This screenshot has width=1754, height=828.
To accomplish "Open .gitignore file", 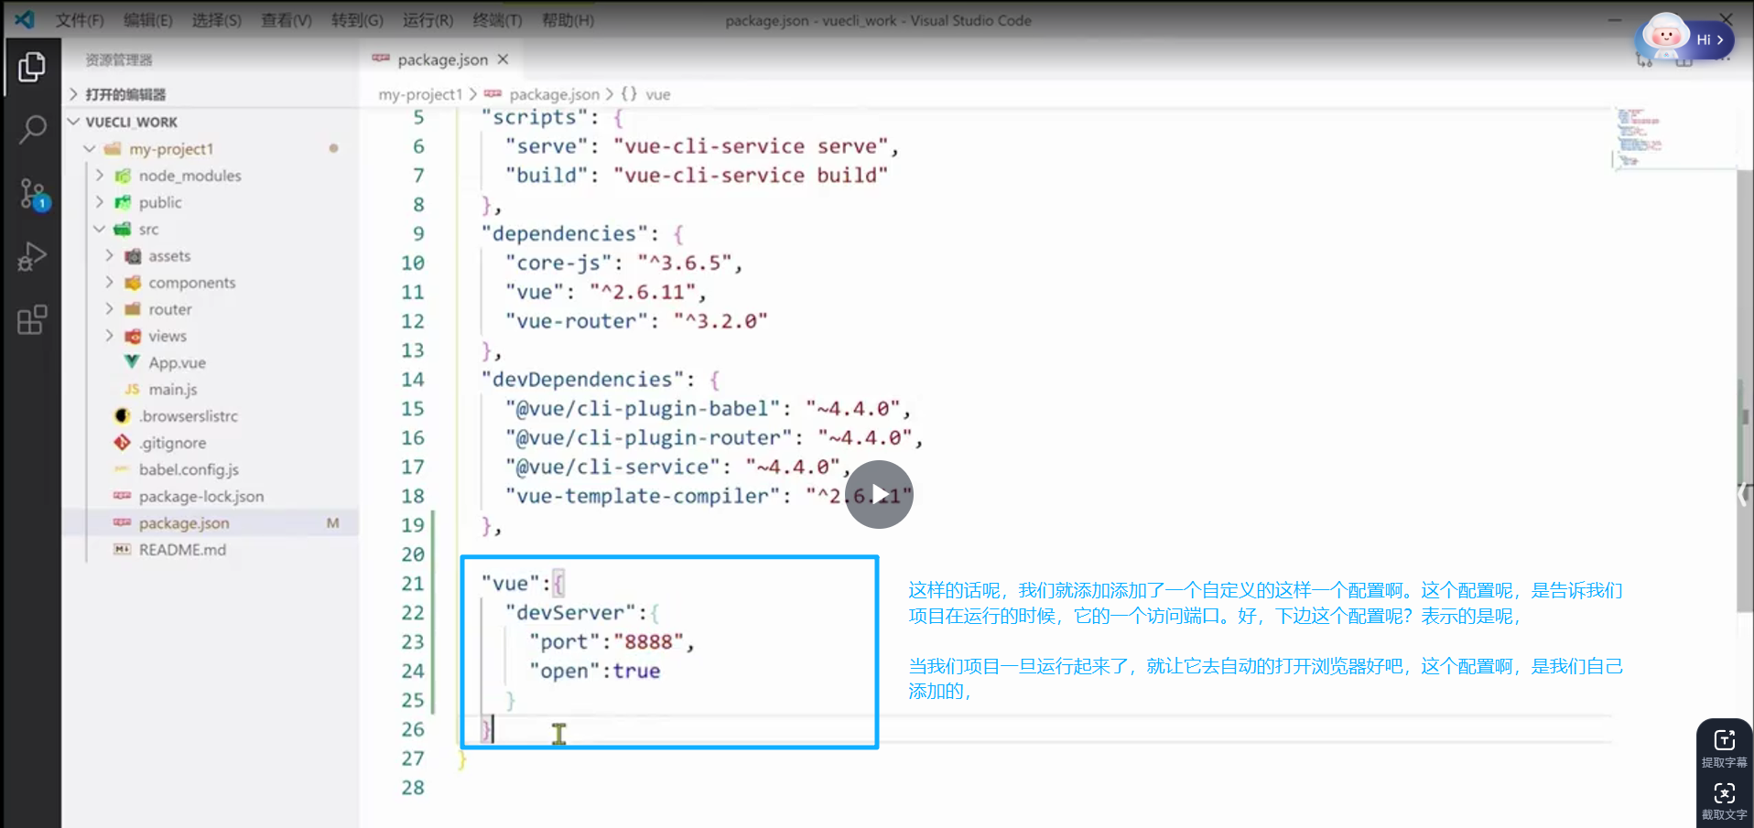I will 172,443.
